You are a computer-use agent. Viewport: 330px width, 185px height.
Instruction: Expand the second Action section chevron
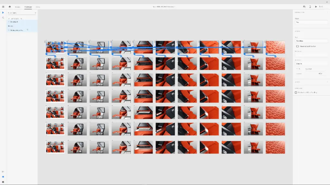click(x=327, y=82)
